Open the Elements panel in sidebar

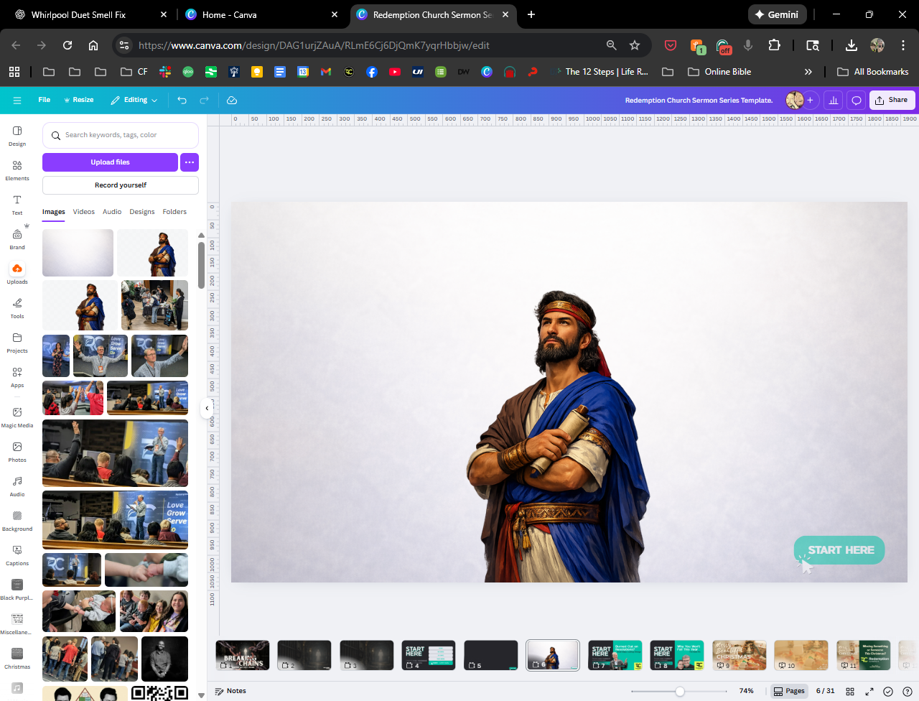coord(17,170)
